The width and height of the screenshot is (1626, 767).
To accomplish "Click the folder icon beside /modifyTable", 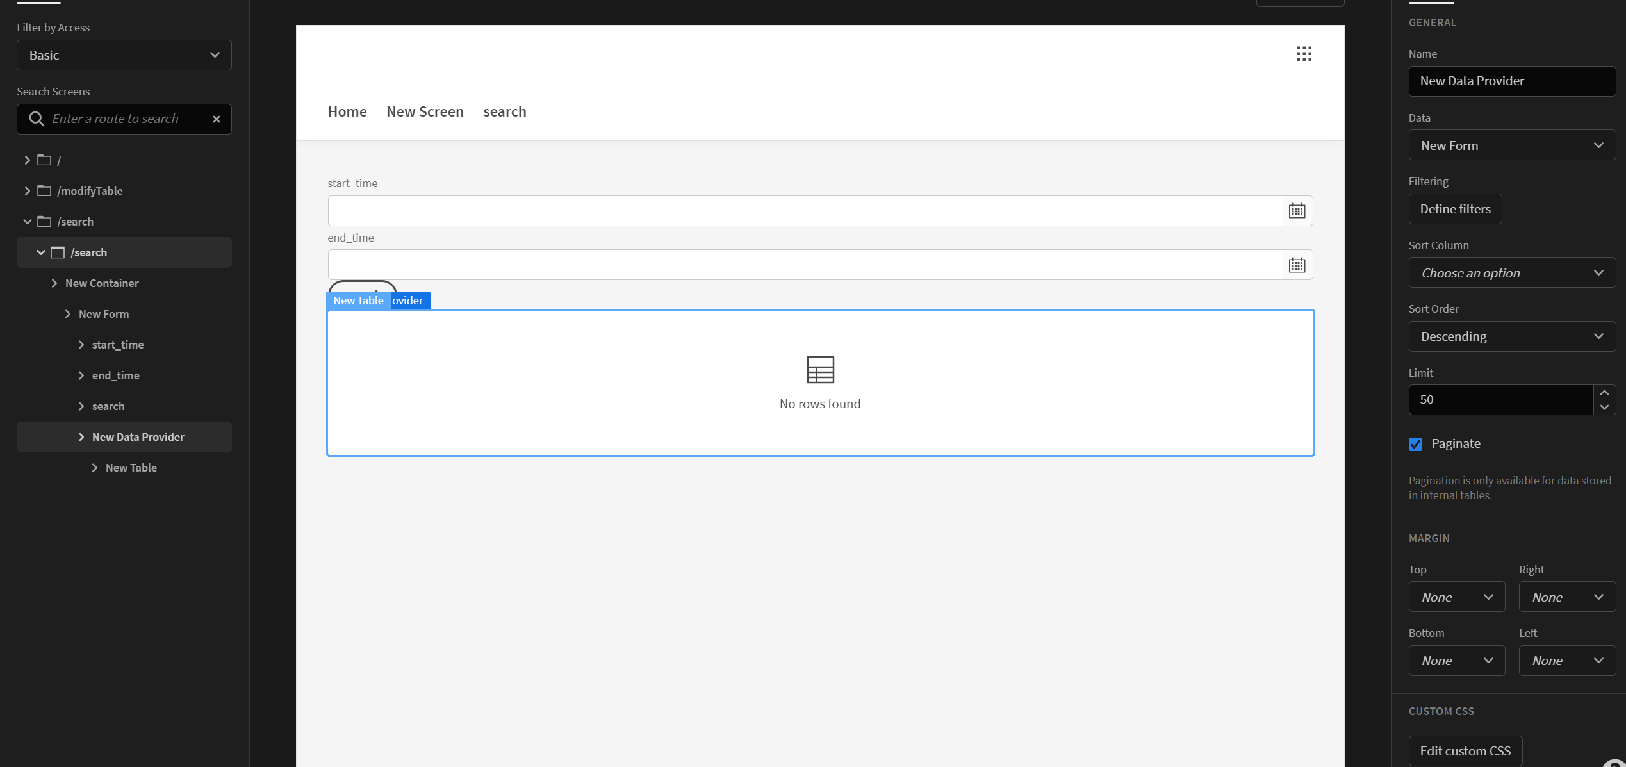I will (44, 190).
